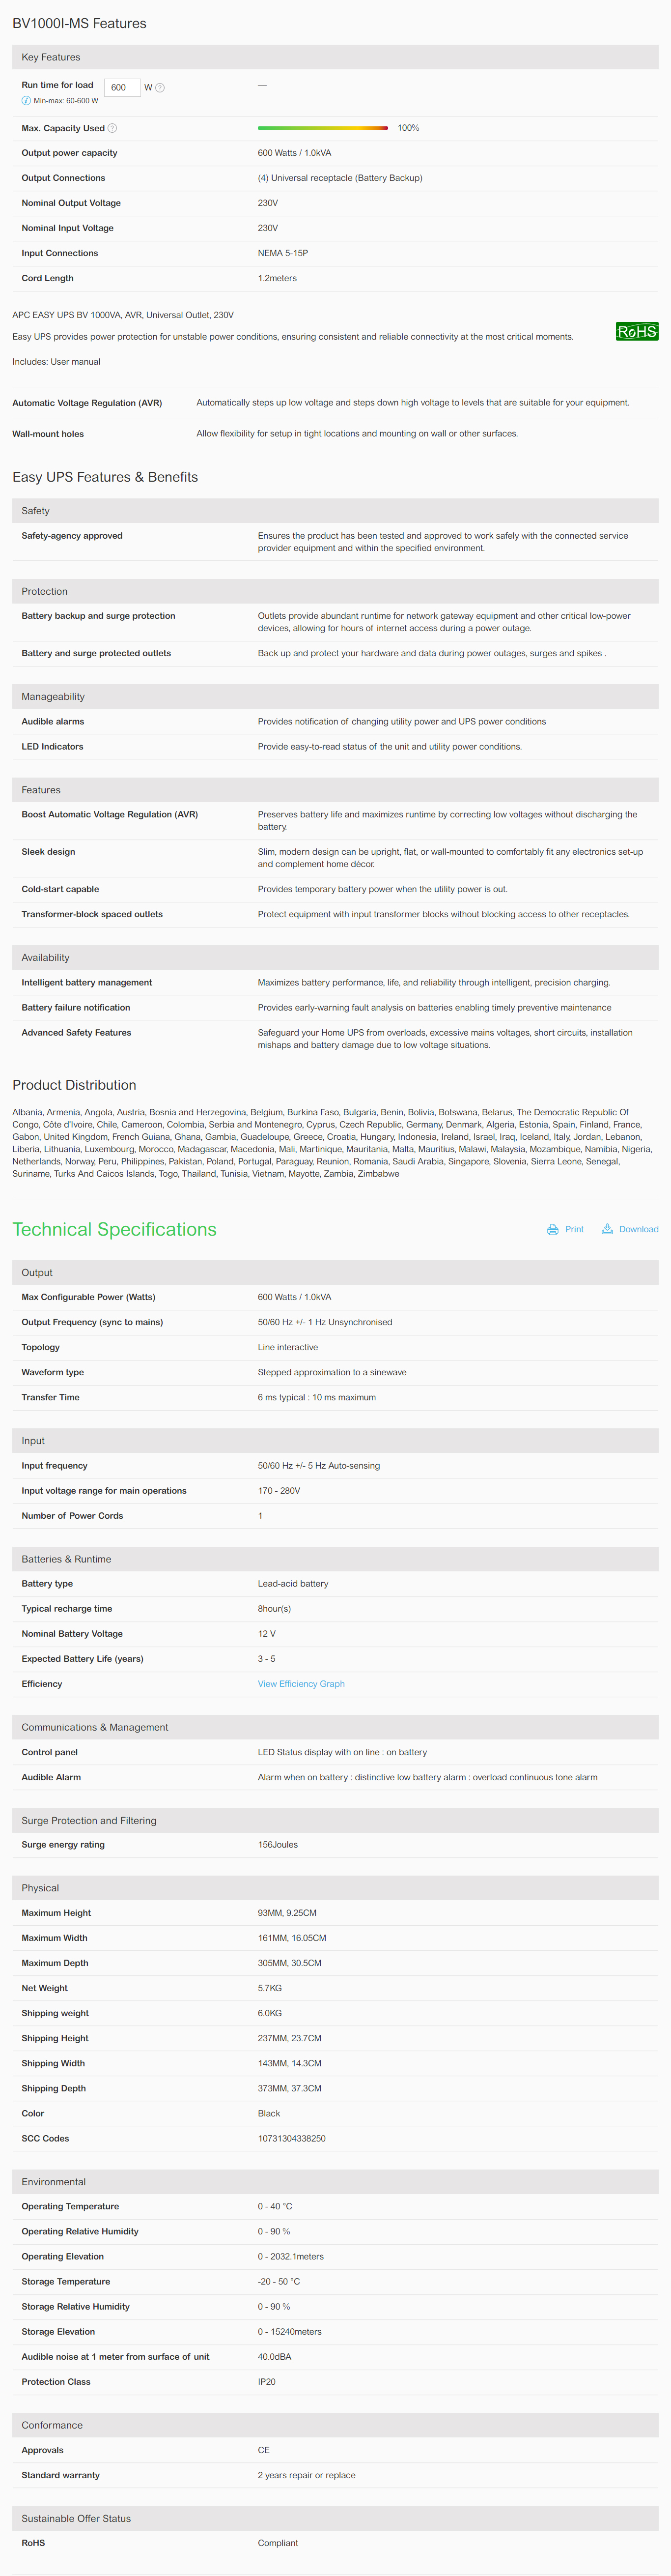Click the Key Features section header
Image resolution: width=671 pixels, height=2576 pixels.
coord(335,57)
